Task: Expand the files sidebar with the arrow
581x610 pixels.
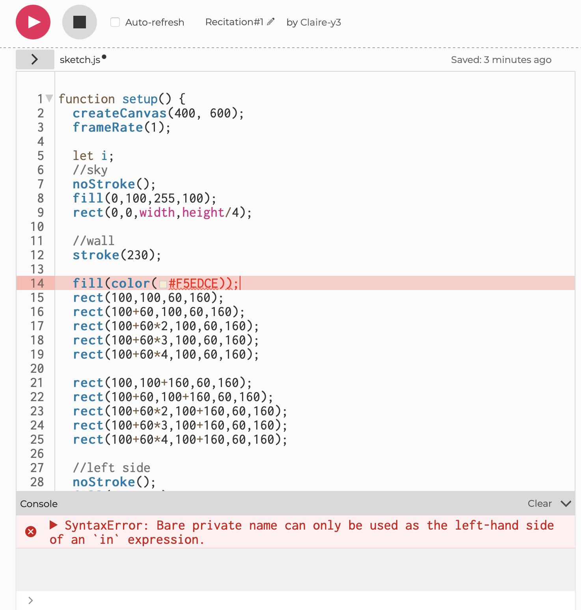Action: 35,59
